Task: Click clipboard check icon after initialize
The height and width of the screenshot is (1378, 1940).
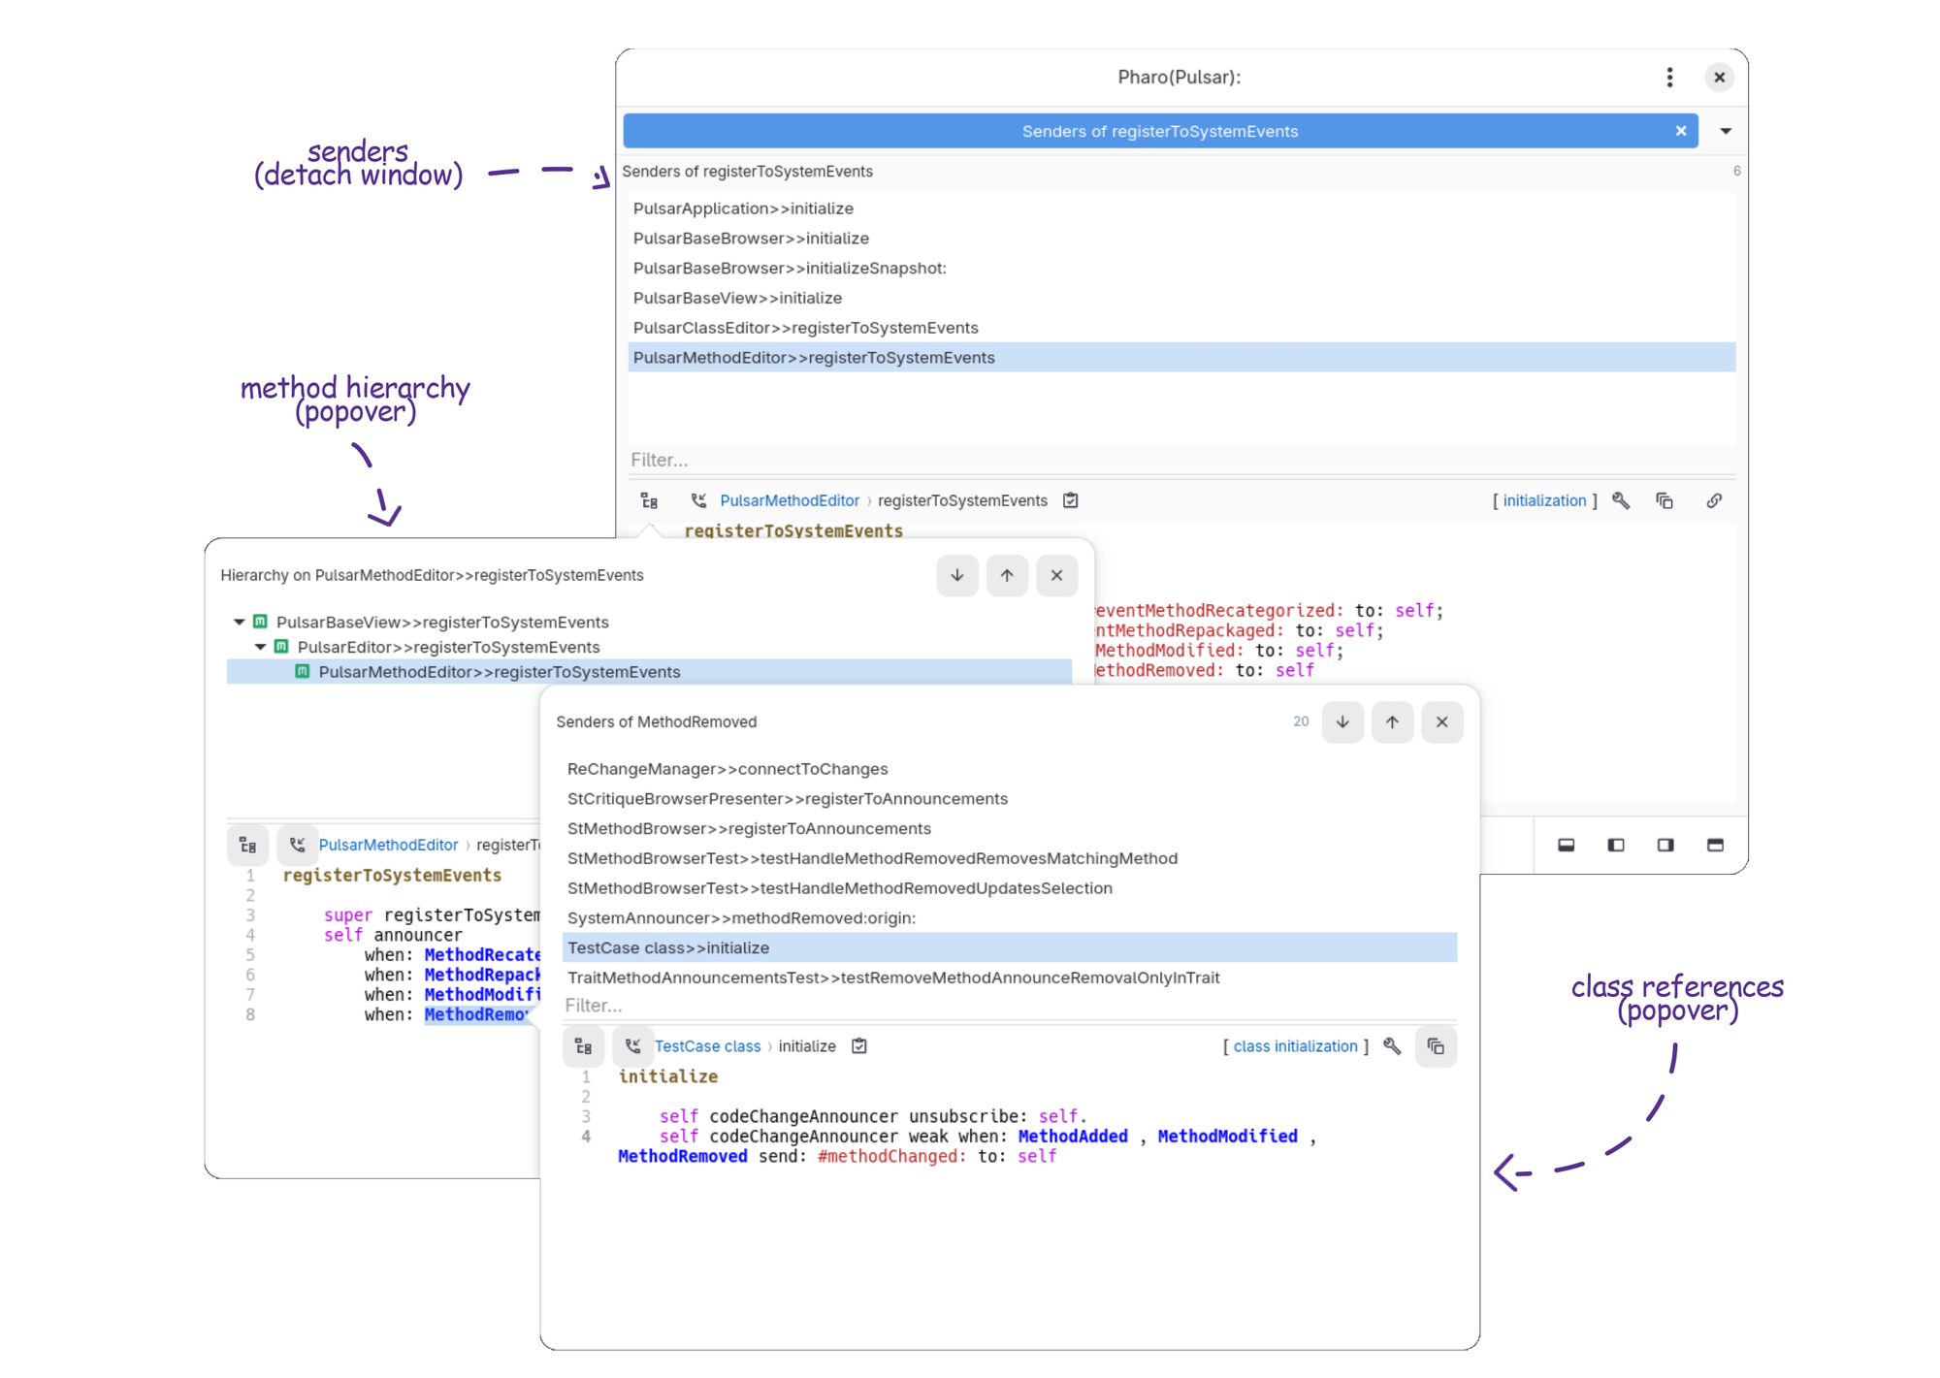Action: tap(858, 1046)
